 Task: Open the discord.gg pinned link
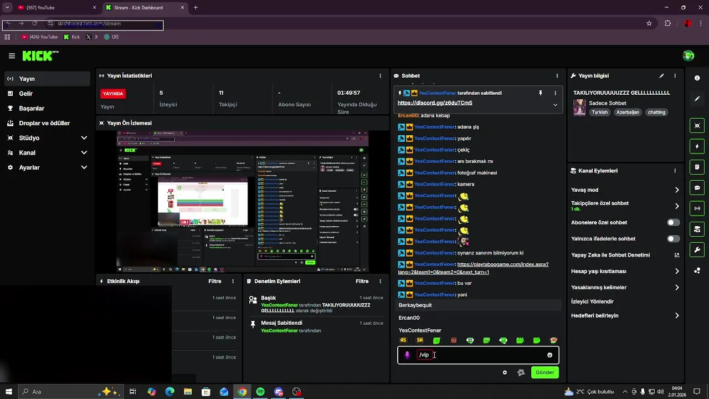435,103
